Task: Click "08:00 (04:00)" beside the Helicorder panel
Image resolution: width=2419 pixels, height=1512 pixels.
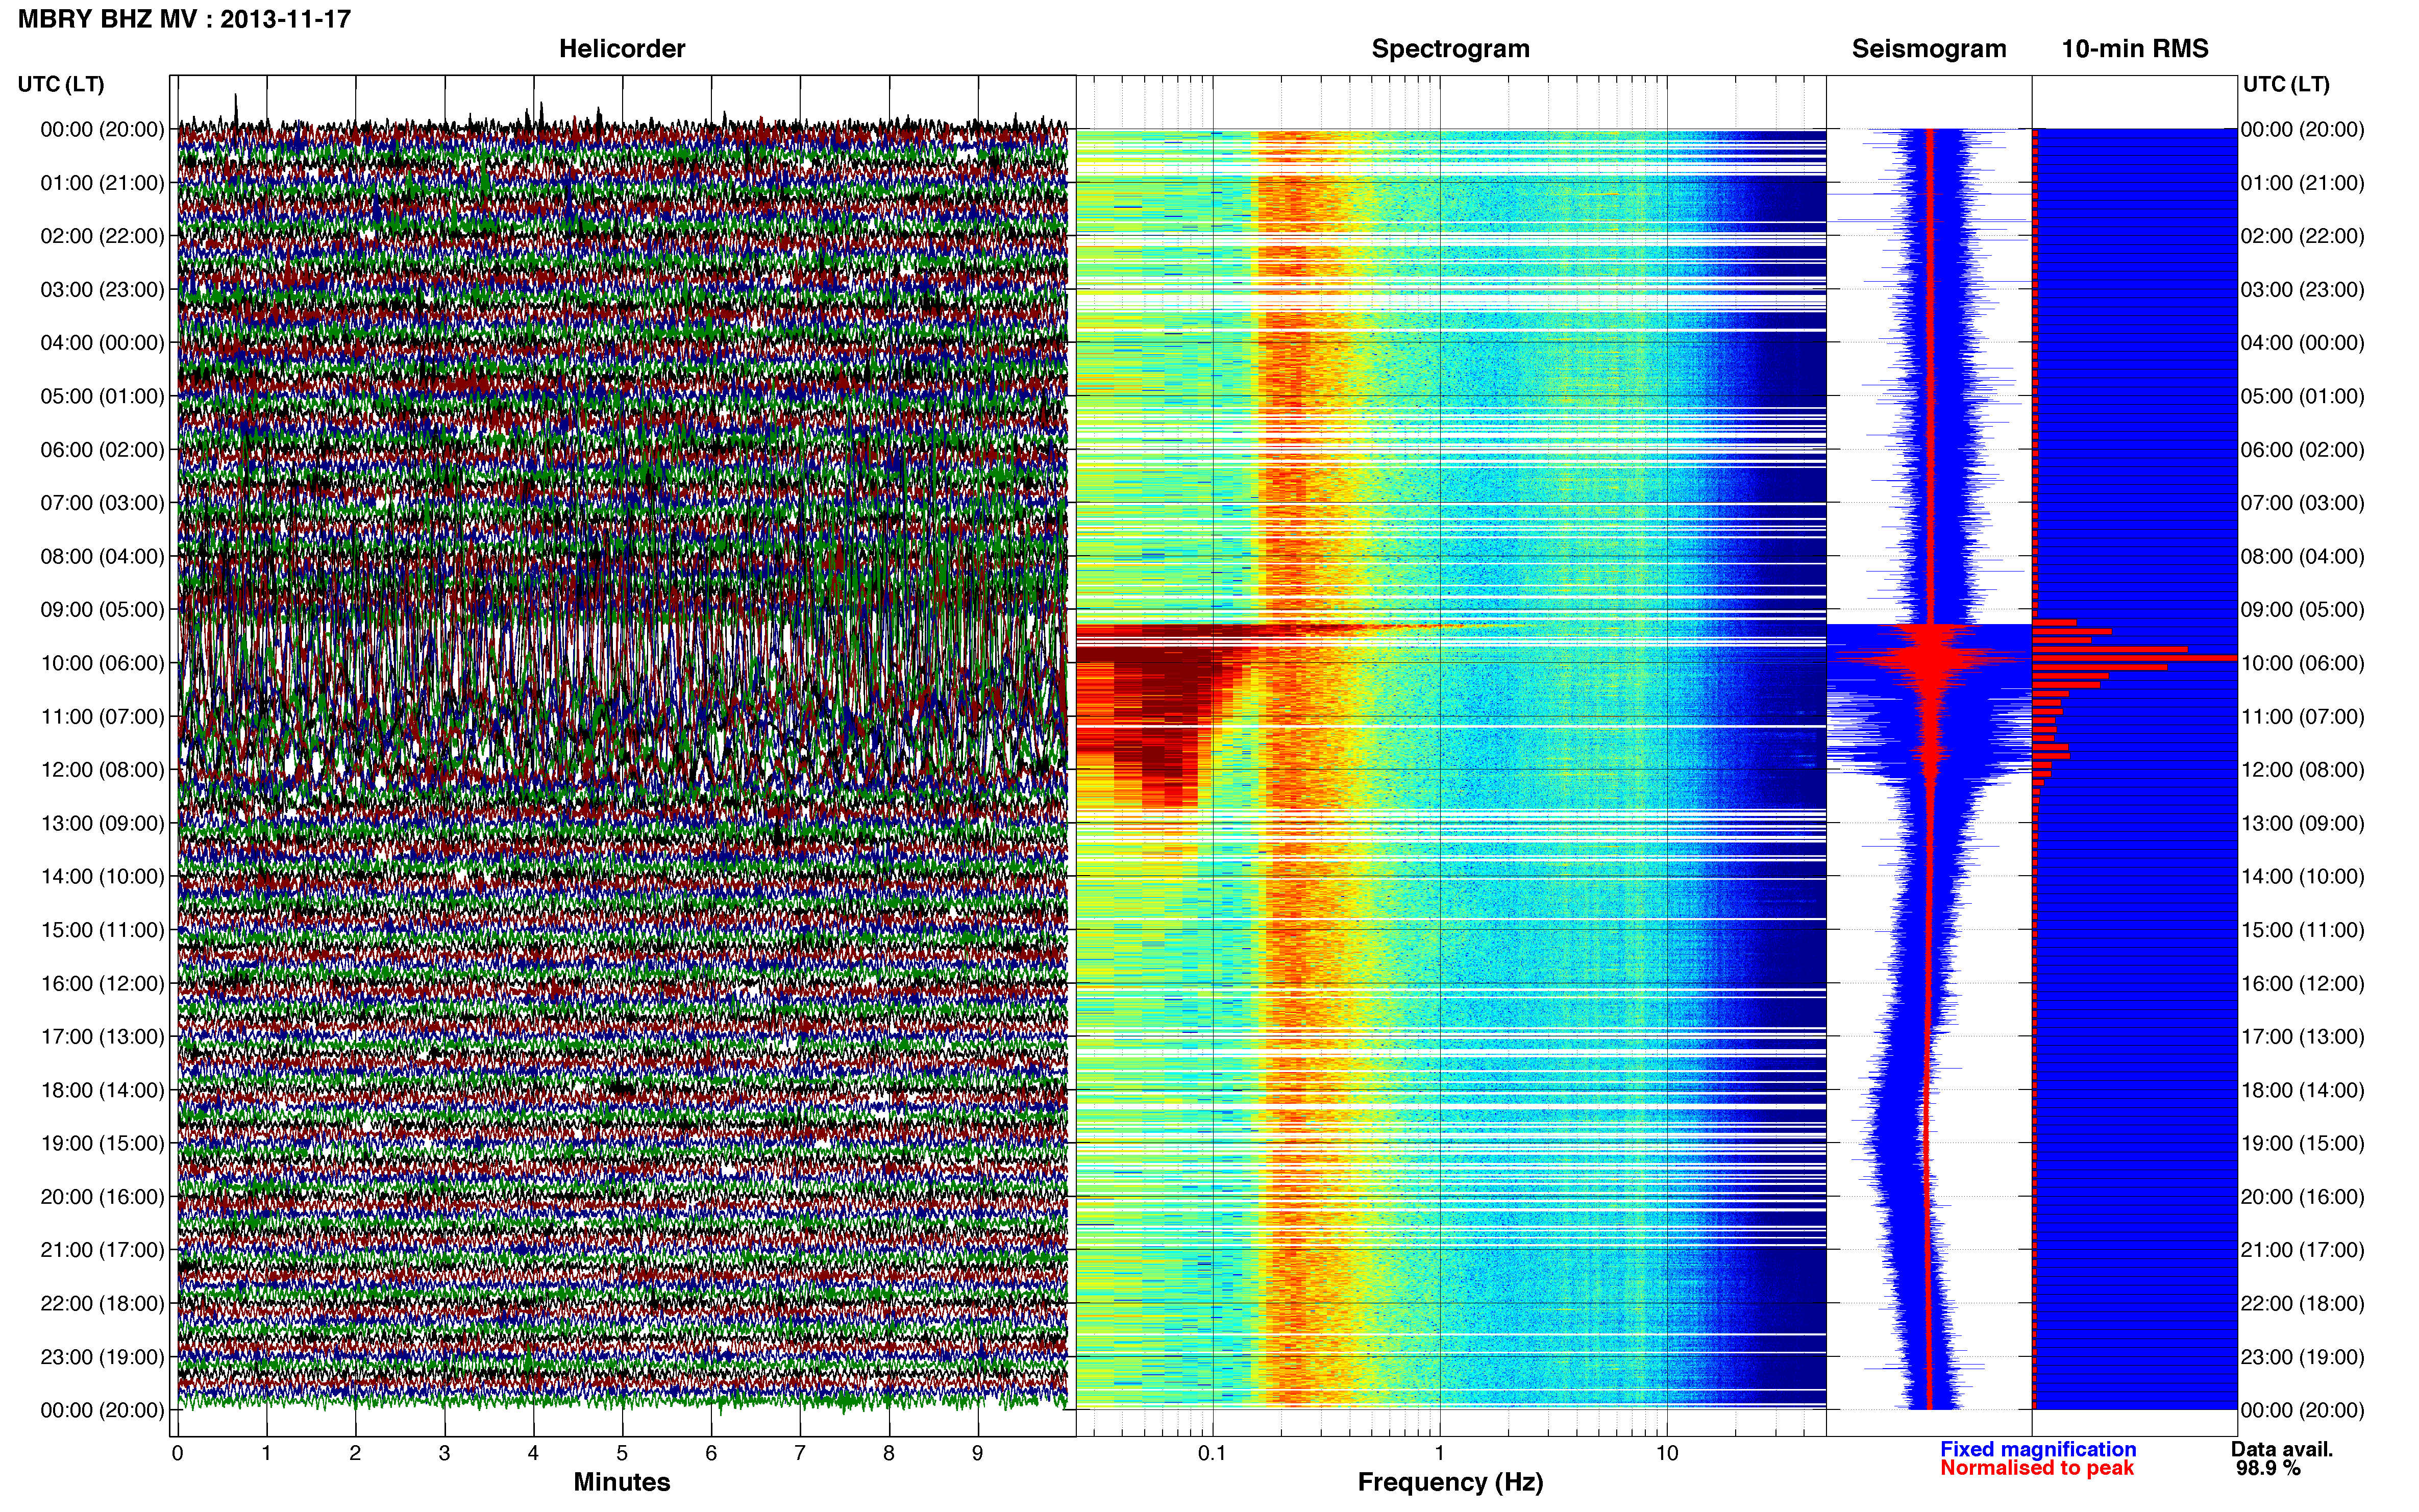Action: pyautogui.click(x=102, y=556)
